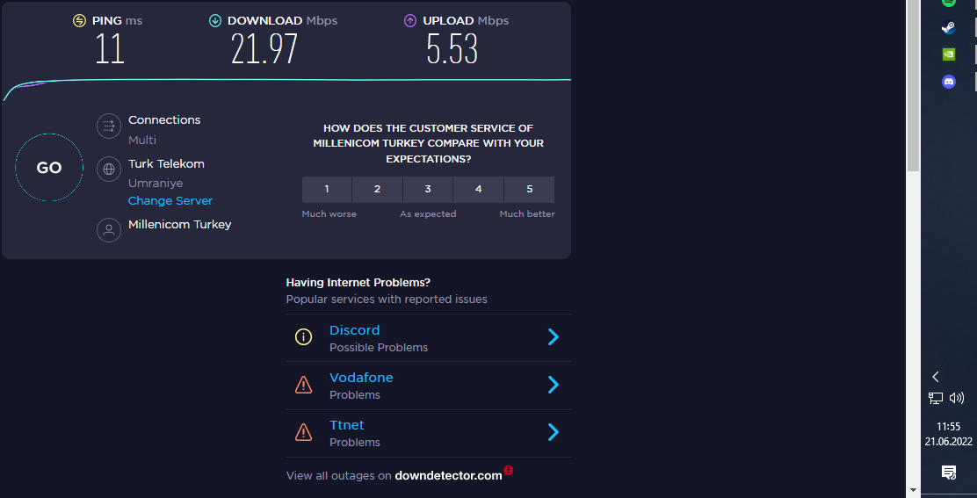Image resolution: width=977 pixels, height=498 pixels.
Task: Click the Vodafone warning triangle icon
Action: coord(303,385)
